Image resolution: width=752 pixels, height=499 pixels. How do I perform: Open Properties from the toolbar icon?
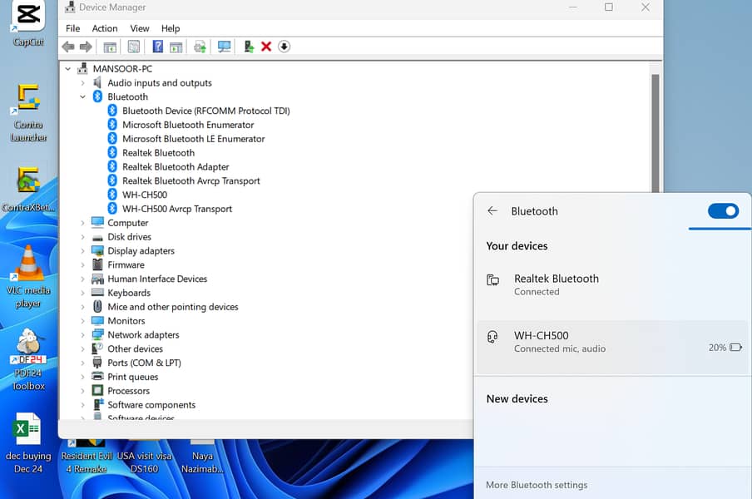(134, 47)
